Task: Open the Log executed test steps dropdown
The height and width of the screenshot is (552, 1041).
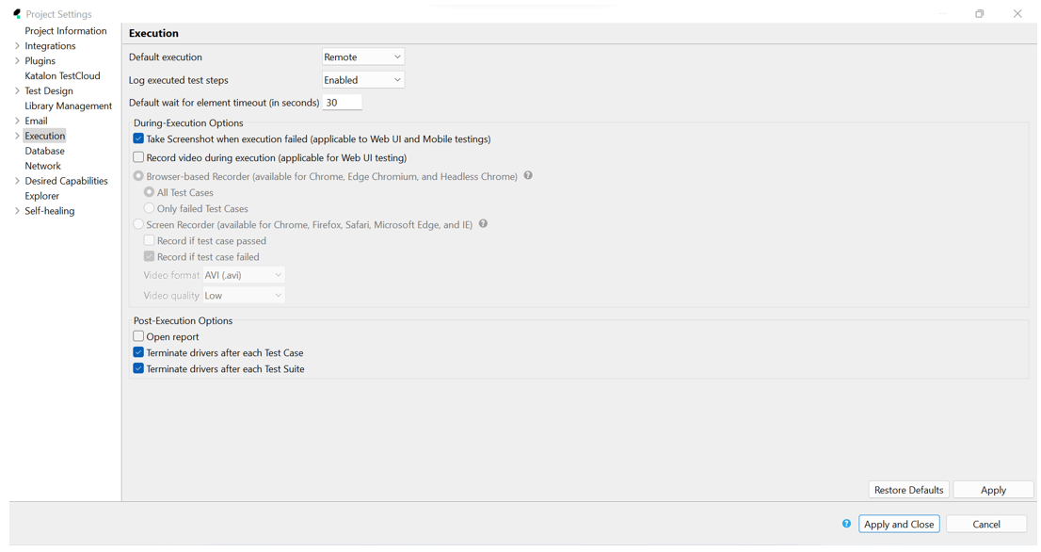Action: pyautogui.click(x=362, y=79)
